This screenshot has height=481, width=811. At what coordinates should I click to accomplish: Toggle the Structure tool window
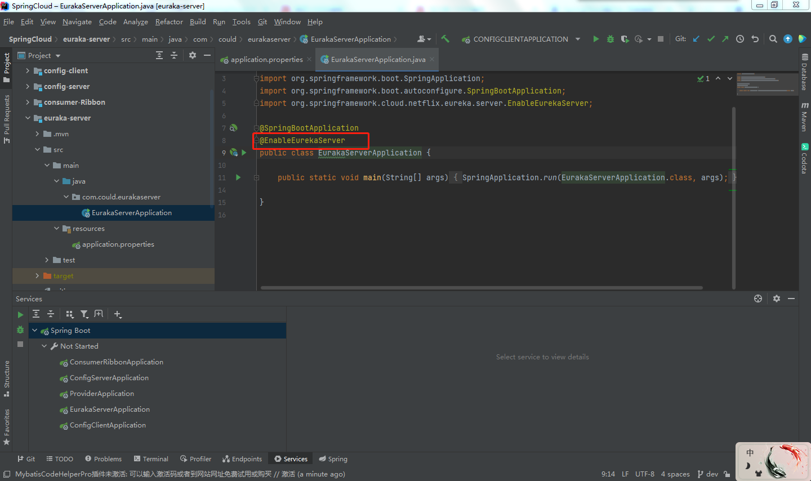point(7,378)
